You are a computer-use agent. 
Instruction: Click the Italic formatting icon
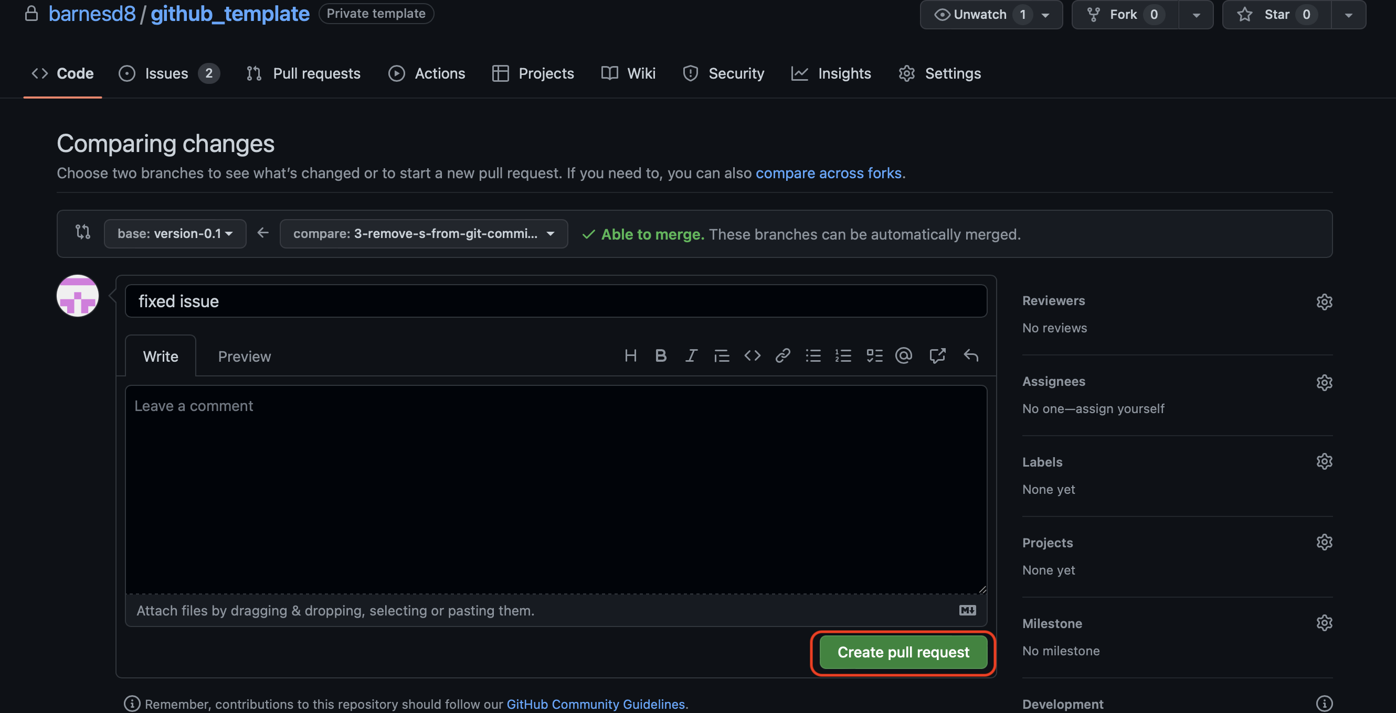pos(692,355)
